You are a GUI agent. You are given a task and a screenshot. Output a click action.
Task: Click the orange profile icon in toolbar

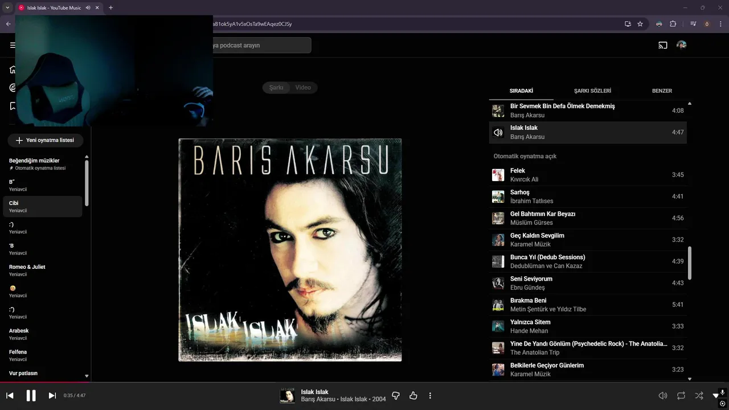tap(707, 24)
